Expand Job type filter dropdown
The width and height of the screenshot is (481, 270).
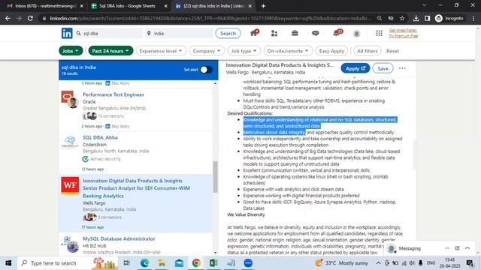(x=244, y=51)
